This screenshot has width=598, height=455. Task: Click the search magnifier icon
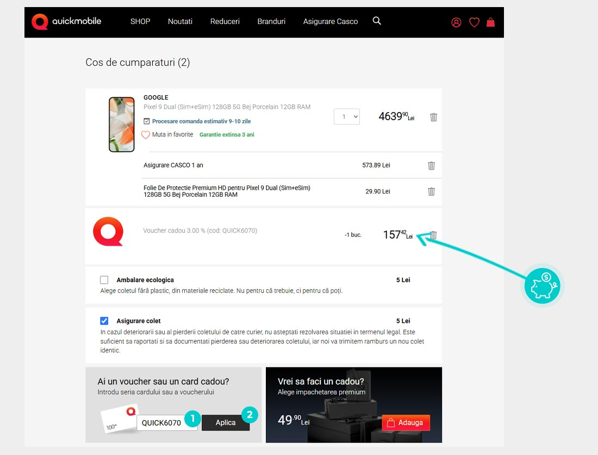point(377,21)
